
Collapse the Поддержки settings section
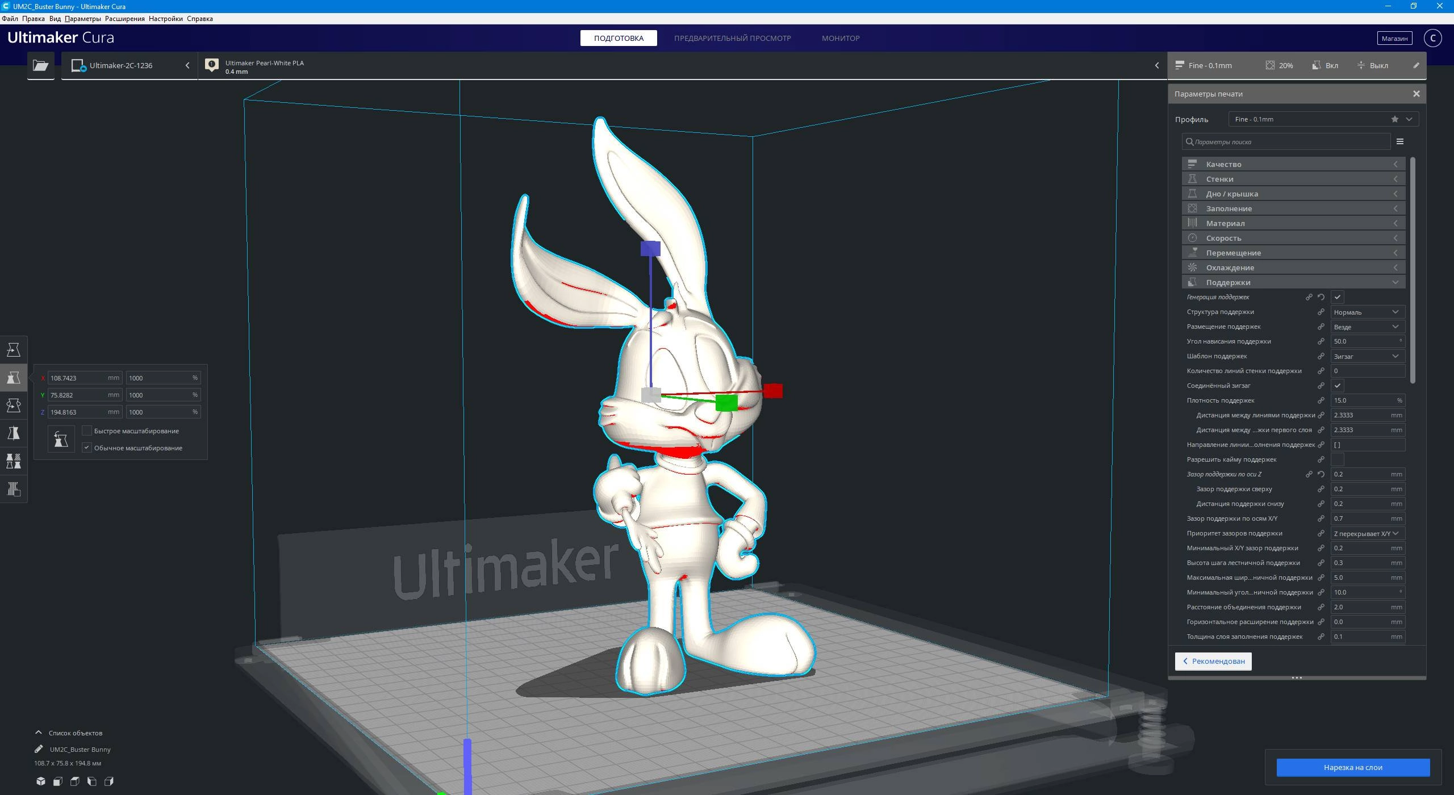click(x=1293, y=282)
